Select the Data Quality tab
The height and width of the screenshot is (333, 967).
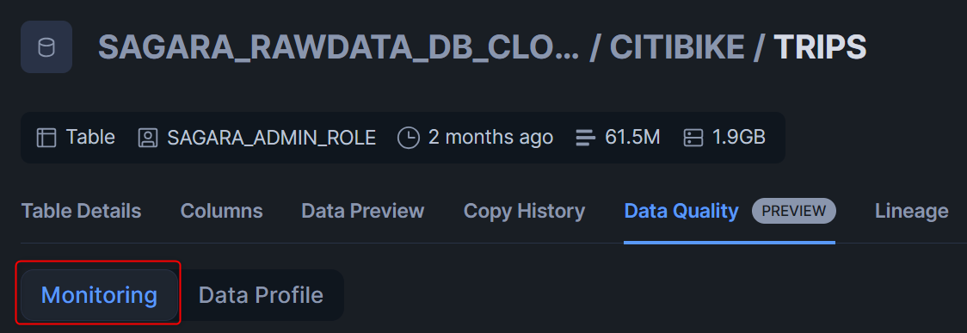pyautogui.click(x=681, y=211)
